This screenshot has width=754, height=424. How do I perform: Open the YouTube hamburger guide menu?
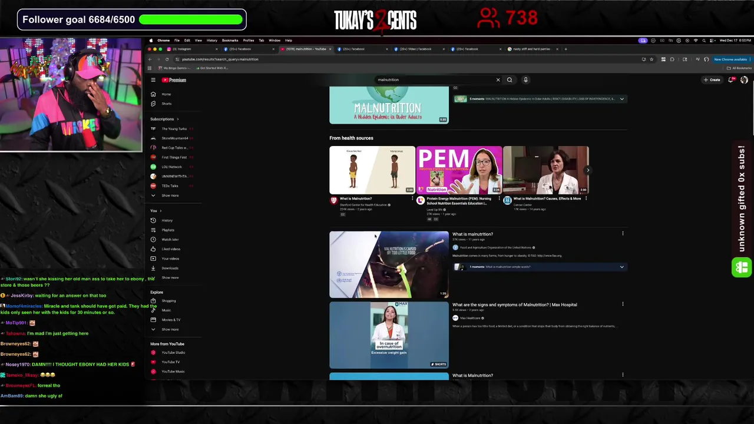point(153,80)
